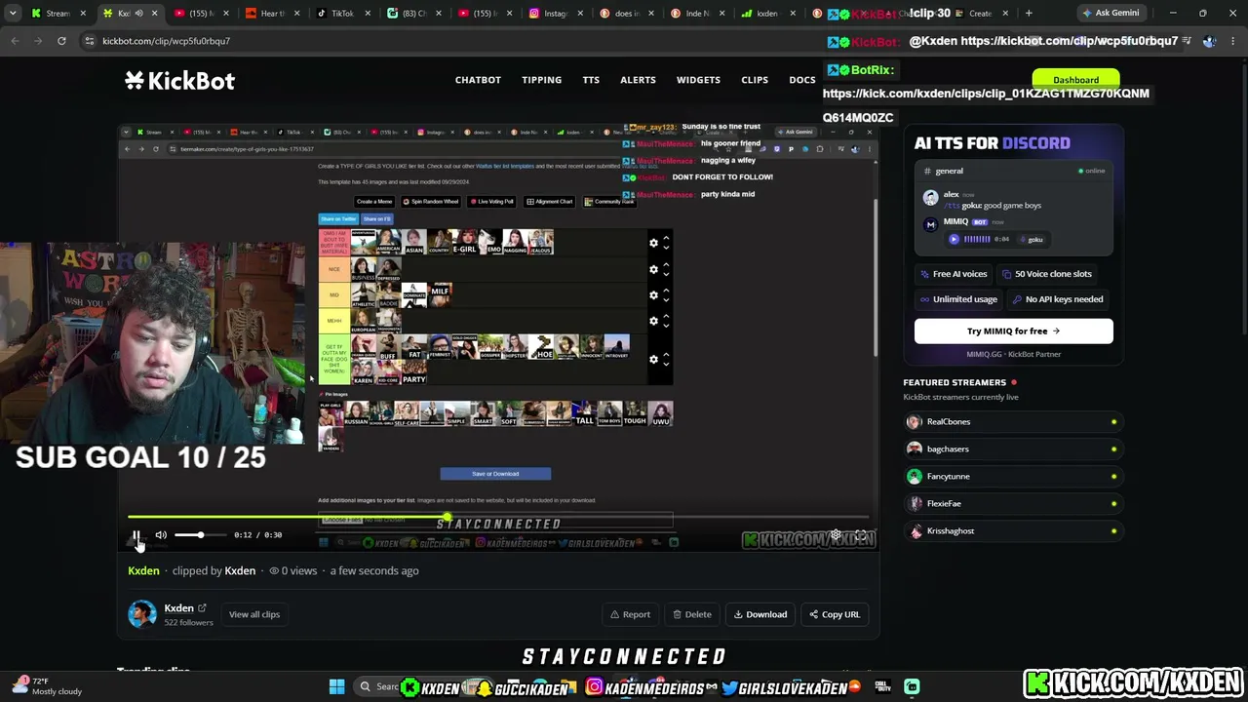The image size is (1248, 702).
Task: Switch to the Instagram browser tab
Action: (x=556, y=14)
